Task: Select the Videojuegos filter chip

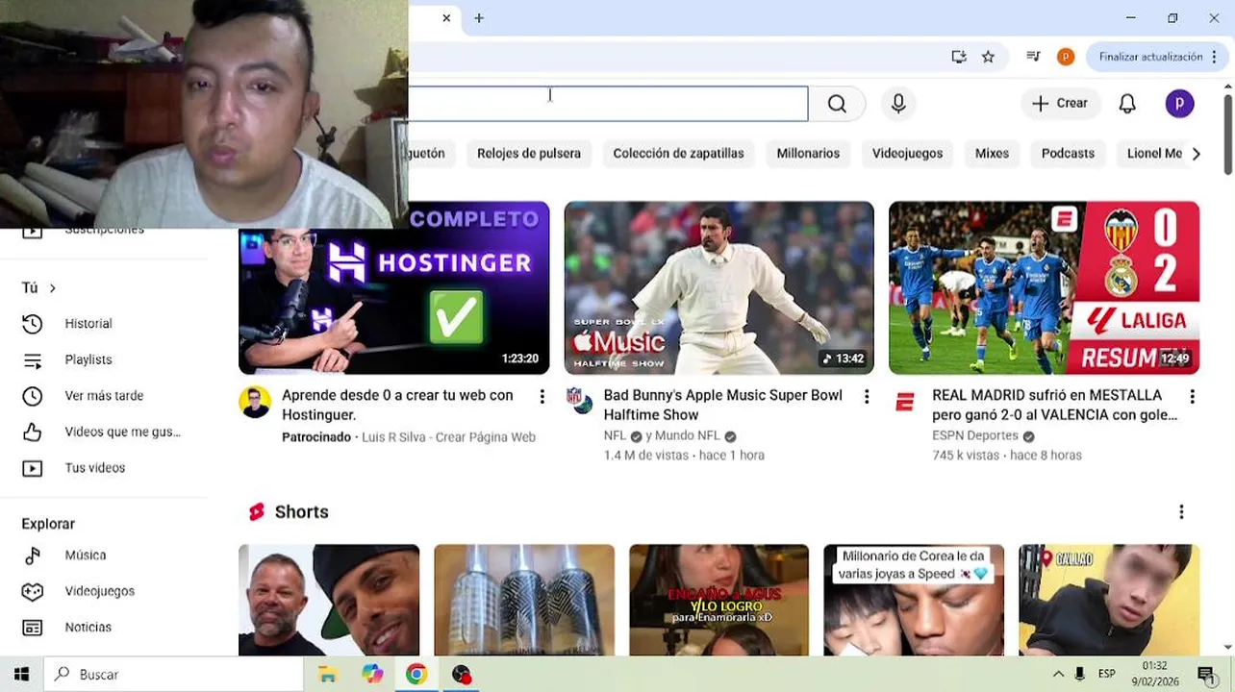Action: pyautogui.click(x=907, y=154)
